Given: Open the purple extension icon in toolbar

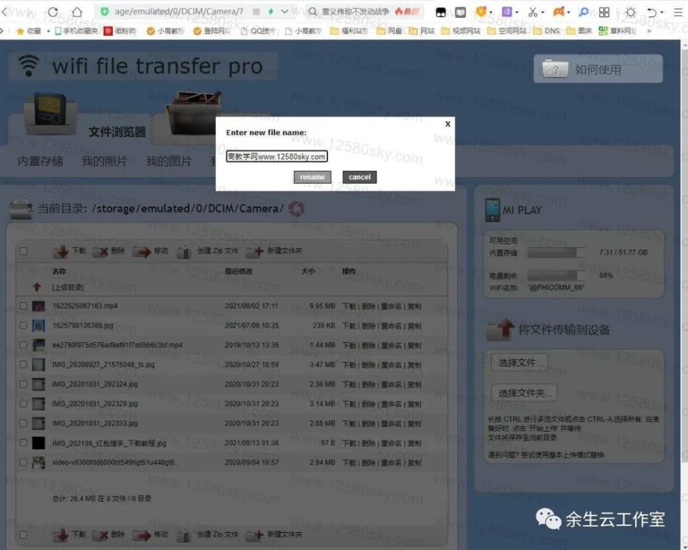Looking at the screenshot, I should 507,12.
